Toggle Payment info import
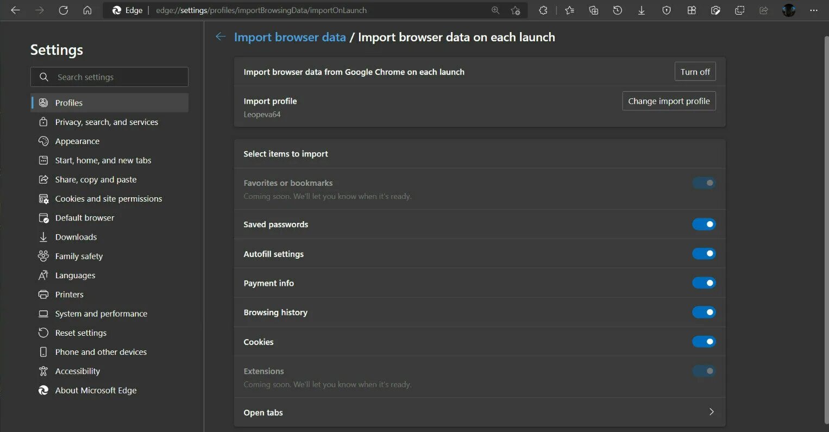 click(x=704, y=283)
